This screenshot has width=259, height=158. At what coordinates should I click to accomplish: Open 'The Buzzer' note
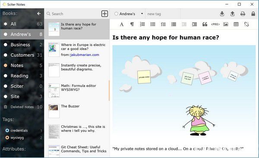click(x=77, y=111)
